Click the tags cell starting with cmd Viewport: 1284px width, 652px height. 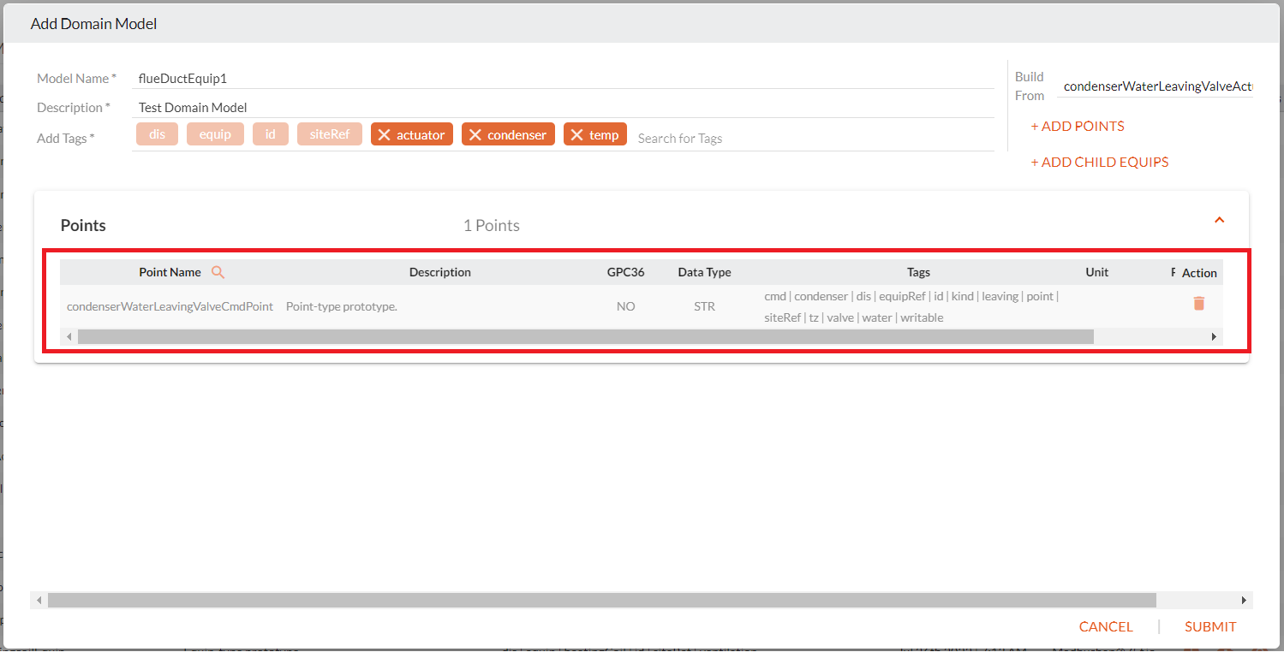[911, 307]
